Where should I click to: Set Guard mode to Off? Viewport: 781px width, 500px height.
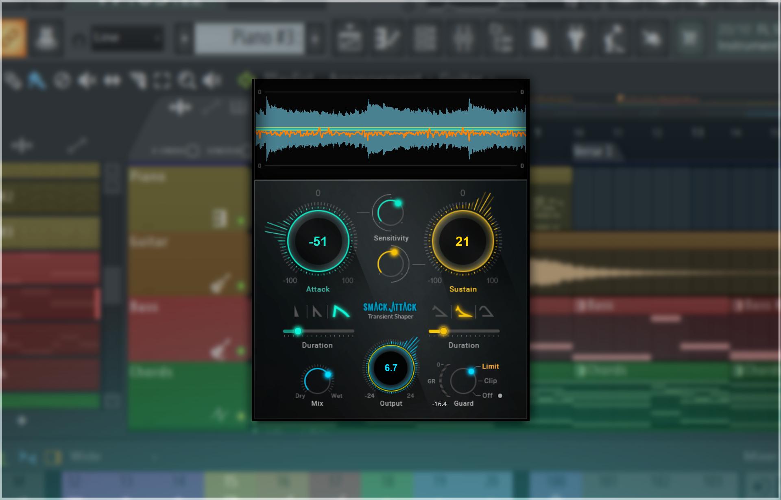(x=487, y=395)
